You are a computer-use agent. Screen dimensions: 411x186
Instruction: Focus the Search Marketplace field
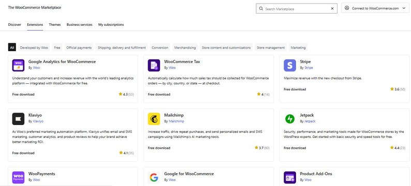(x=297, y=9)
